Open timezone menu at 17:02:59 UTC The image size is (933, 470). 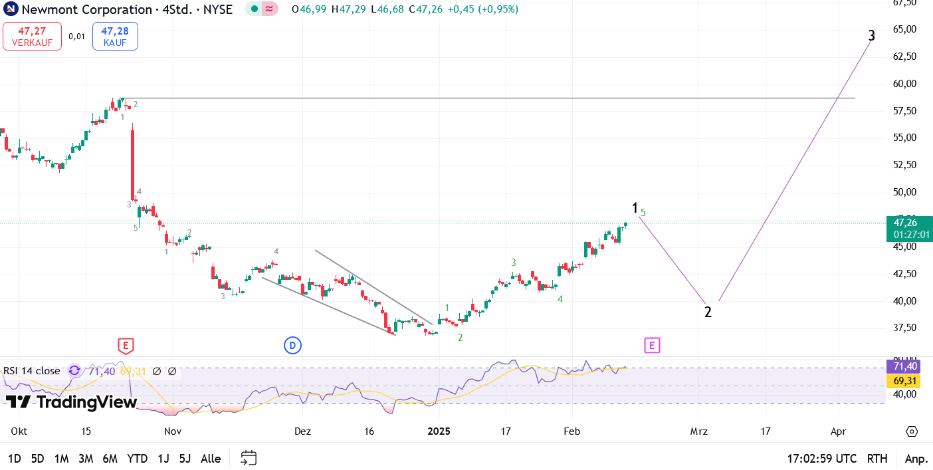pos(821,459)
